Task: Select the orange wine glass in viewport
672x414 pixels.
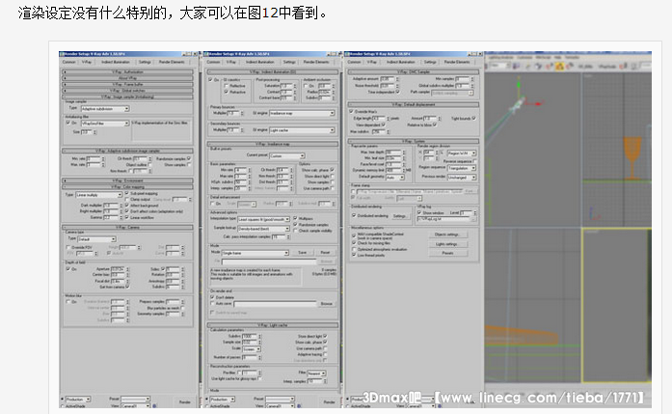Action: coord(632,157)
